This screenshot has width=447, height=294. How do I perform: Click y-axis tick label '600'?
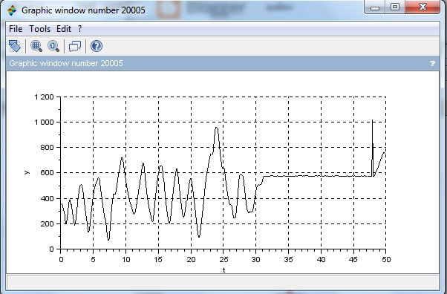[47, 172]
